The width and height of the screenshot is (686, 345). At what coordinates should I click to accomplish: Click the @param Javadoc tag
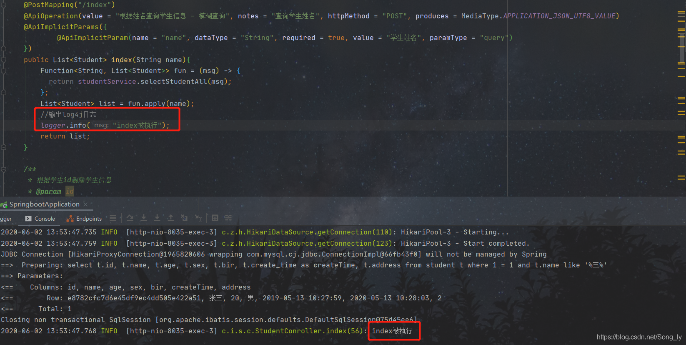tap(48, 191)
